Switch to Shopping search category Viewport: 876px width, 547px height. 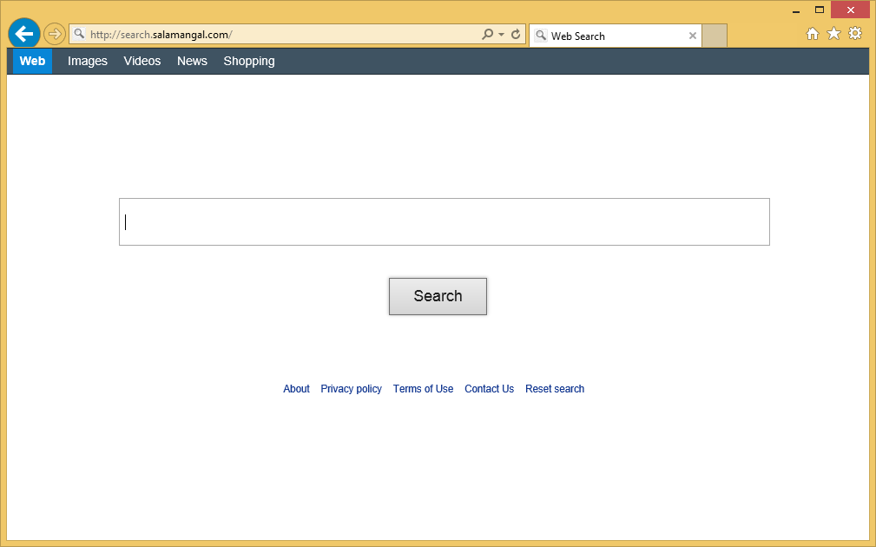point(249,61)
